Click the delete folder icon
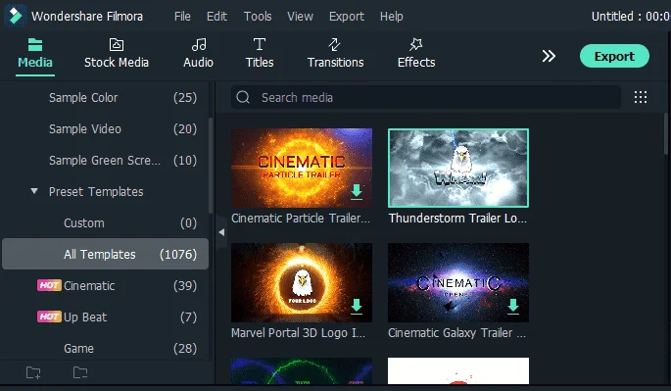The height and width of the screenshot is (391, 671). [80, 372]
